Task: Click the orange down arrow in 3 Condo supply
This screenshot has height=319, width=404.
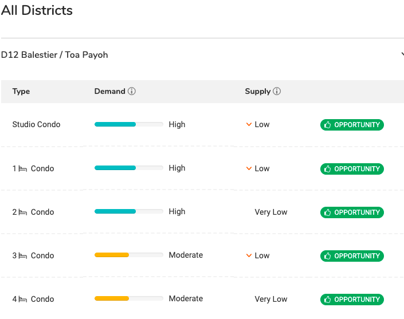Action: (249, 256)
